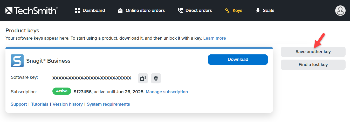Delete the Snagit key with trash icon

click(156, 78)
